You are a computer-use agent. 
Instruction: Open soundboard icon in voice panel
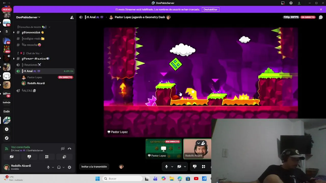coord(64,157)
